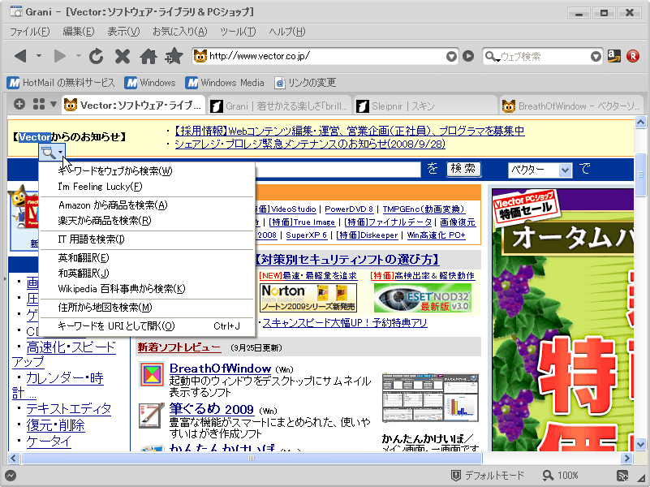Expand the web search box dropdown
Viewport: 650px width, 487px height.
[596, 56]
